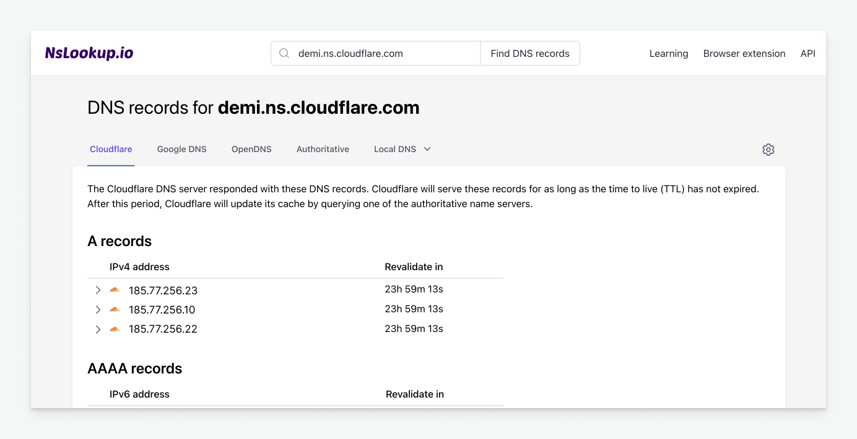Click revalidate time for 185.77.256.22
The image size is (857, 439).
(x=414, y=329)
